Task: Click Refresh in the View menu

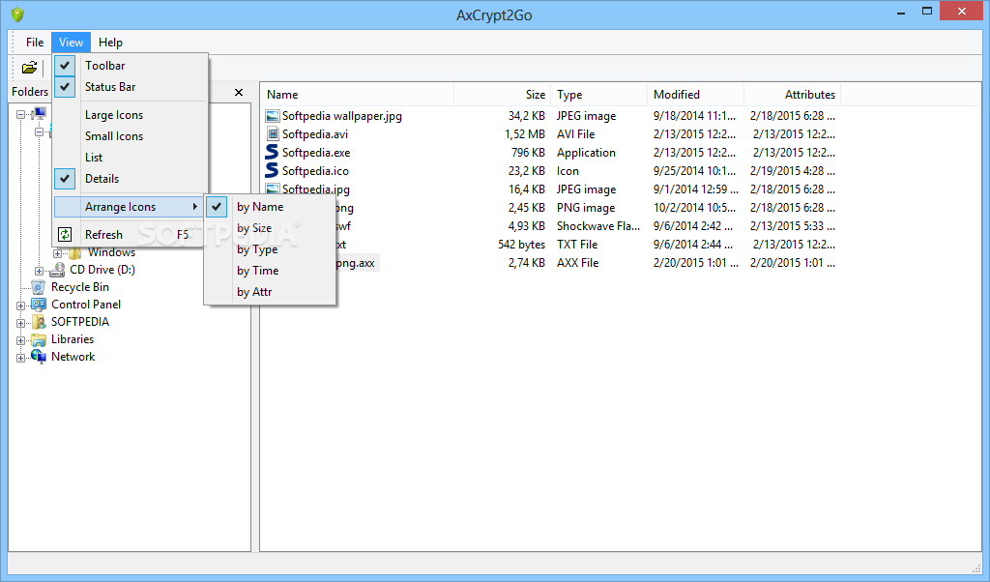Action: [x=131, y=234]
